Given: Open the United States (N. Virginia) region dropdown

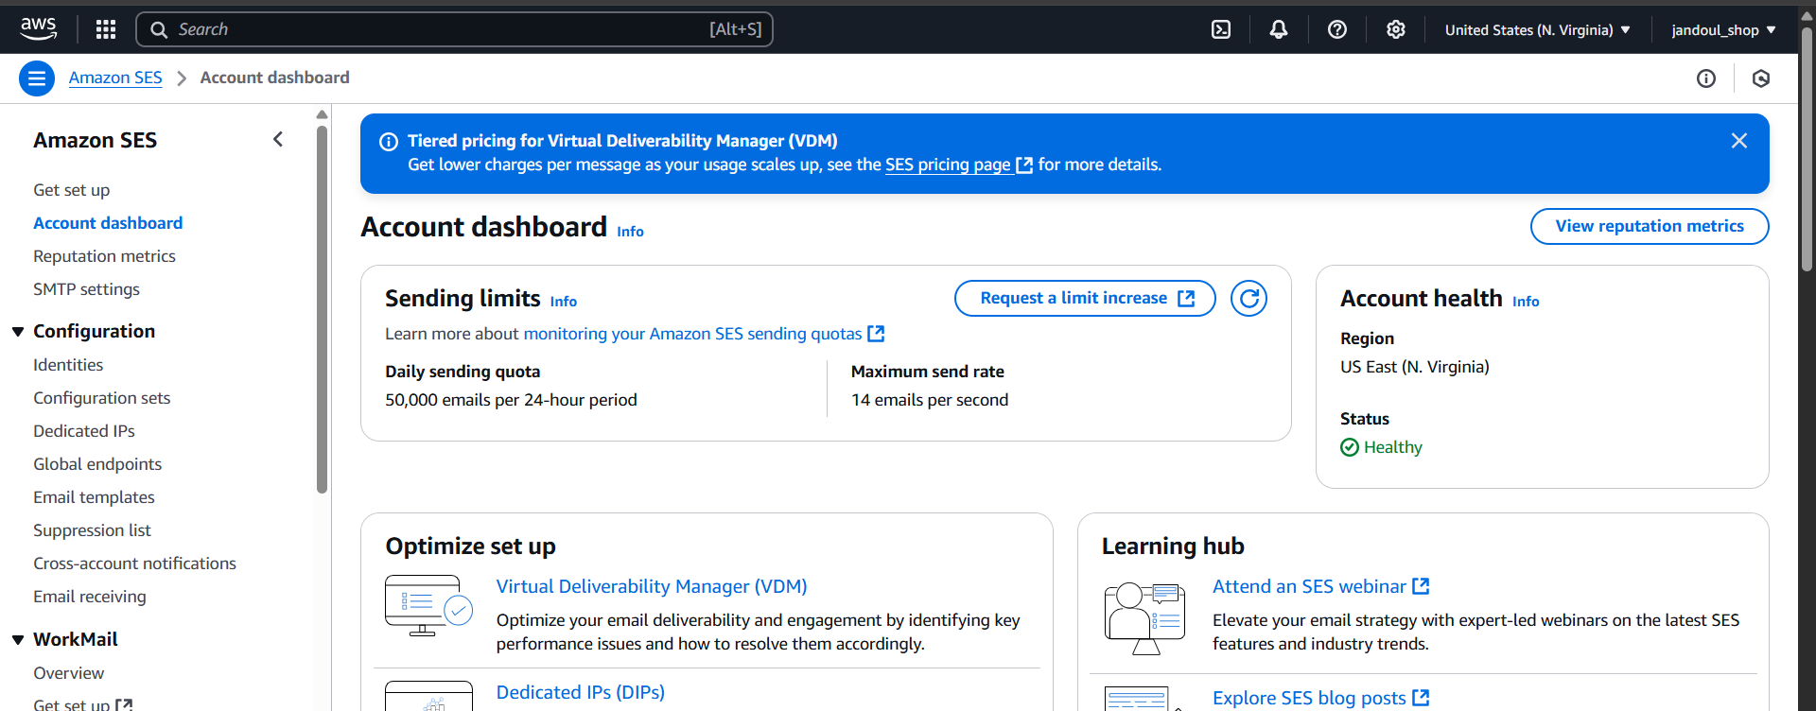Looking at the screenshot, I should tap(1538, 29).
